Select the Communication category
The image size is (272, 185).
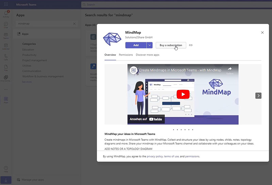(32, 71)
